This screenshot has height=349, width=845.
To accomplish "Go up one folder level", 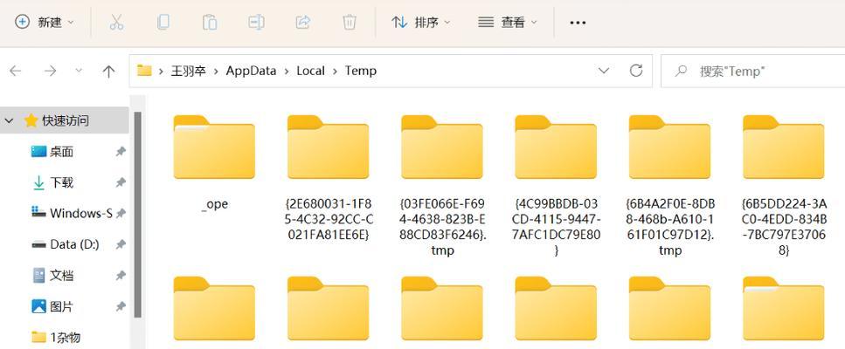I will [x=109, y=71].
